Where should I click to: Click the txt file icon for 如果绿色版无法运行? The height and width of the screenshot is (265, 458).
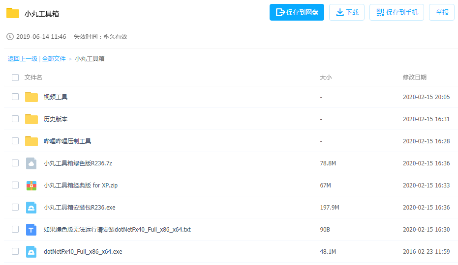click(x=31, y=230)
